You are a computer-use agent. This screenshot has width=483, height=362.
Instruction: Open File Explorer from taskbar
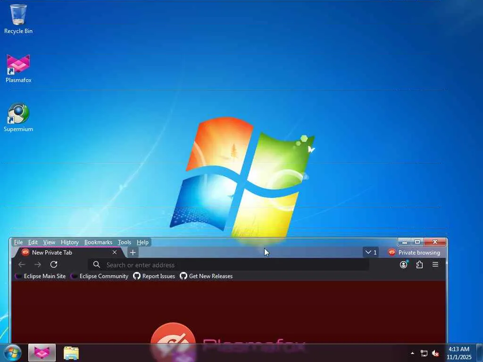coord(71,353)
